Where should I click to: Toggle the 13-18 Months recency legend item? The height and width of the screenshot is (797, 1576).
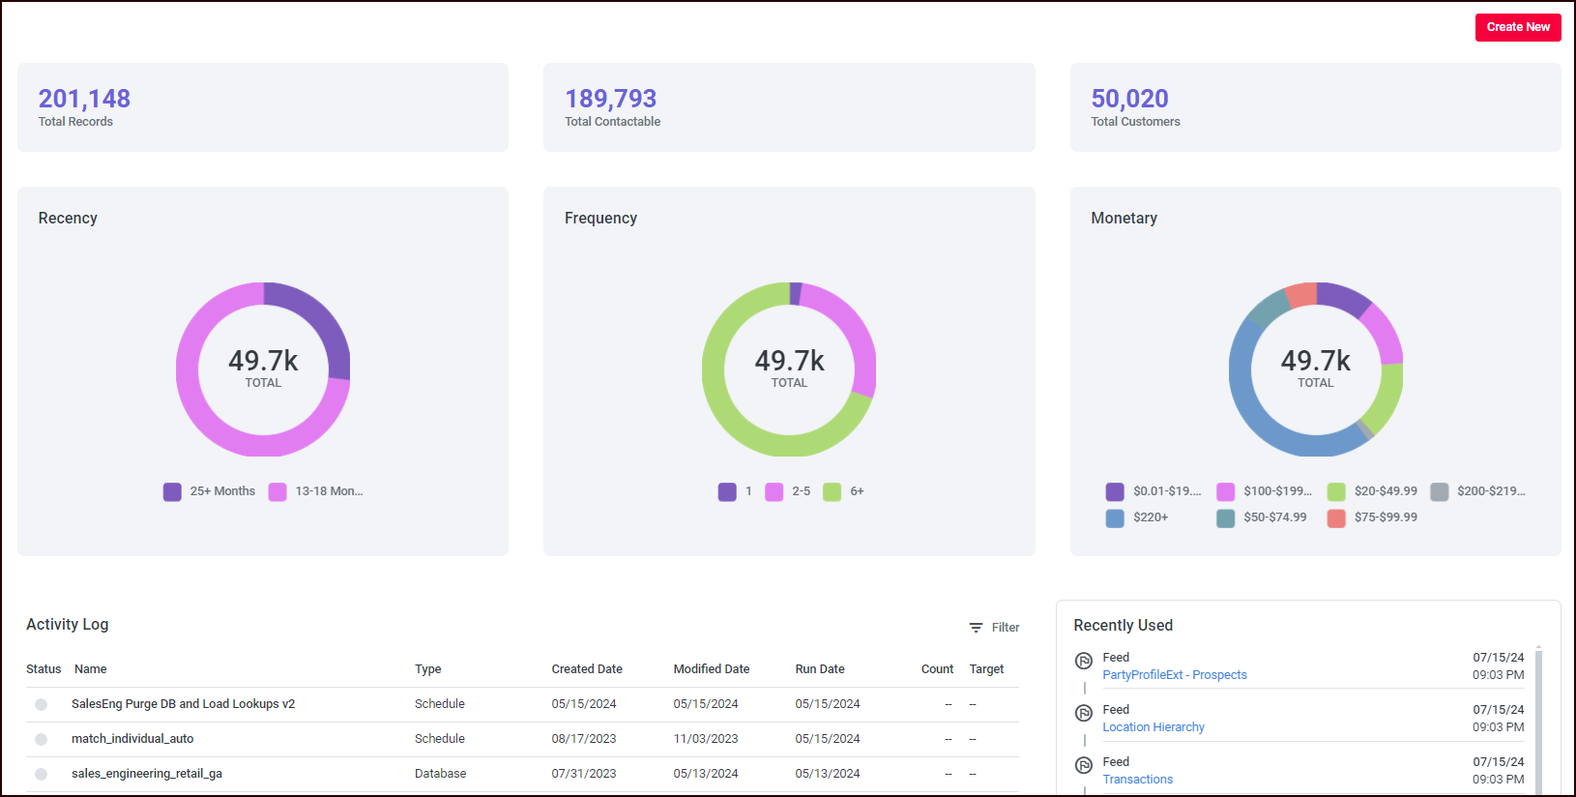point(328,491)
